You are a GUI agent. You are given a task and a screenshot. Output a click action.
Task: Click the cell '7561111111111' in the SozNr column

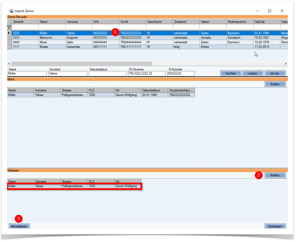pos(133,47)
